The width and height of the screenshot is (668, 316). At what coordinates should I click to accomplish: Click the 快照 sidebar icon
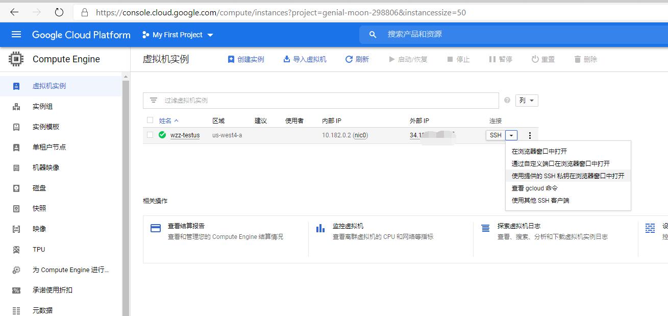[16, 208]
